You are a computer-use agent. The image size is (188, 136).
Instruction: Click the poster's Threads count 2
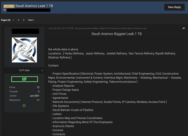38,91
